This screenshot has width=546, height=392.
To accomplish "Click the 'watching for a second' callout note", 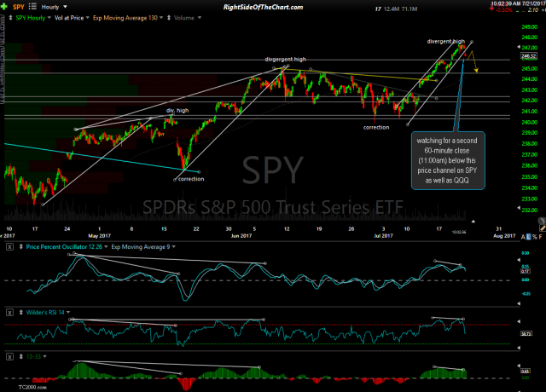I will (448, 160).
